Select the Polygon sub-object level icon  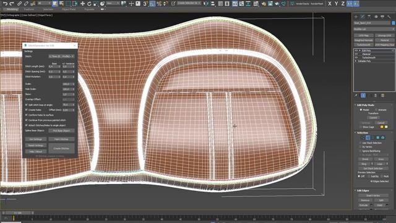[377, 138]
